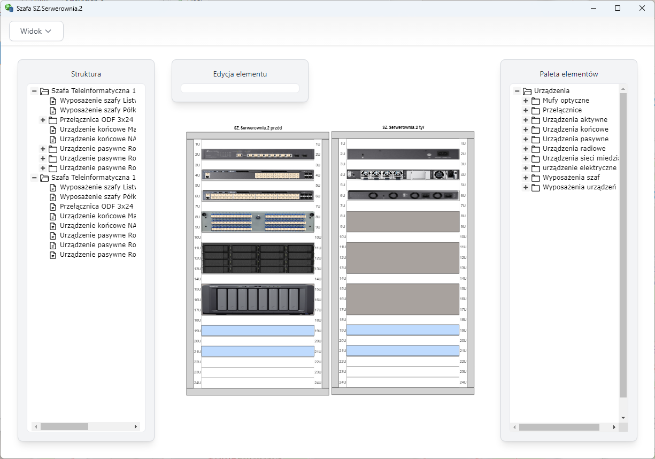Open the Widok dropdown menu

click(x=36, y=31)
